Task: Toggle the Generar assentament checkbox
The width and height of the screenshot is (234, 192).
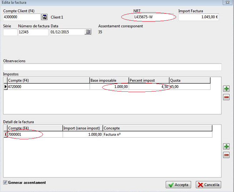Action: click(x=5, y=183)
